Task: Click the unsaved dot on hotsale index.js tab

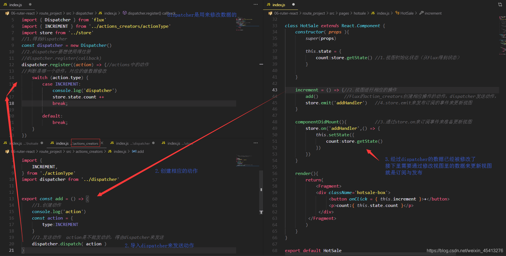Action: click(x=42, y=143)
